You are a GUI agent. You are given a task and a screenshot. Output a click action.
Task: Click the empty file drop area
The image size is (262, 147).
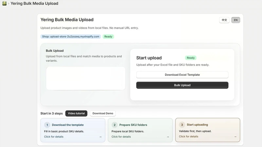[x=86, y=78]
